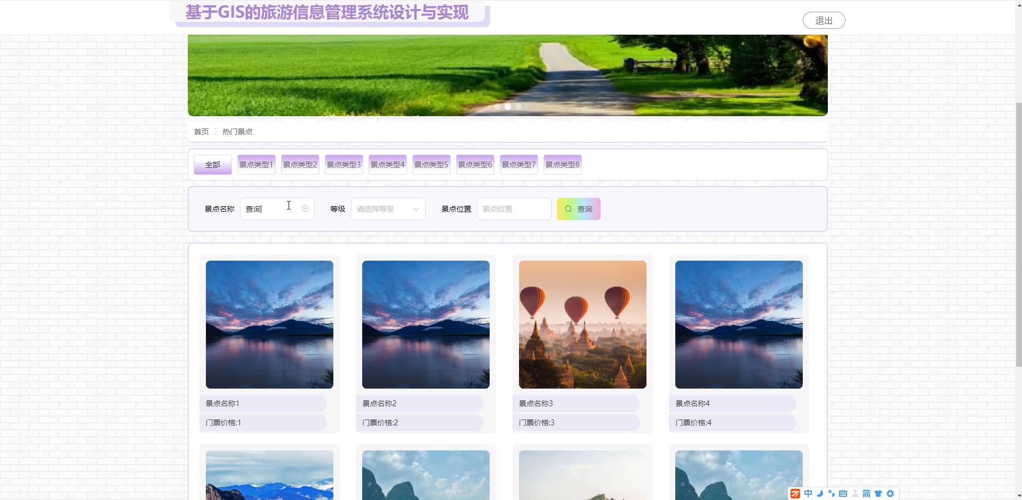Open the IME settings gear icon
Viewport: 1022px width, 500px height.
890,494
